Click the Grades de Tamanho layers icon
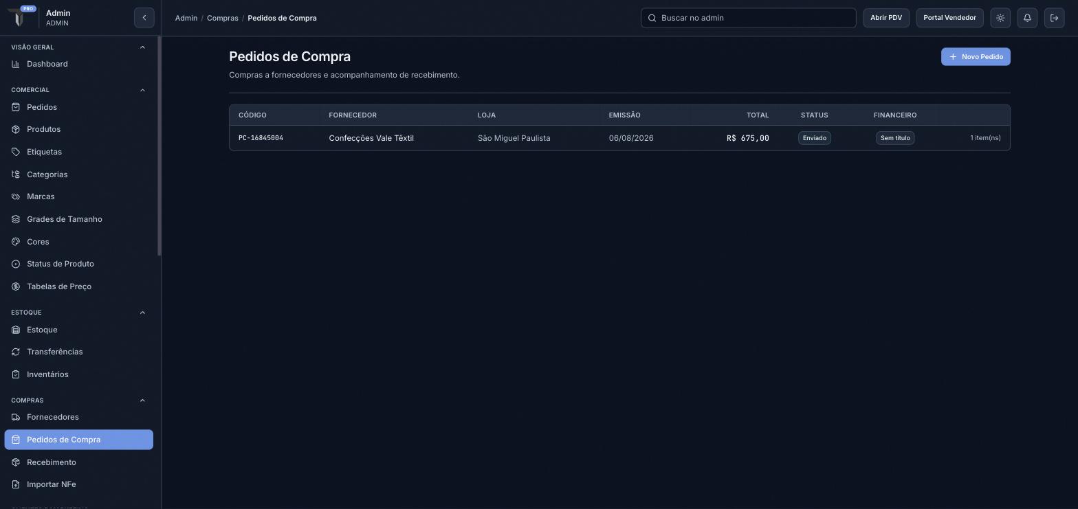Viewport: 1078px width, 509px height. (x=16, y=219)
